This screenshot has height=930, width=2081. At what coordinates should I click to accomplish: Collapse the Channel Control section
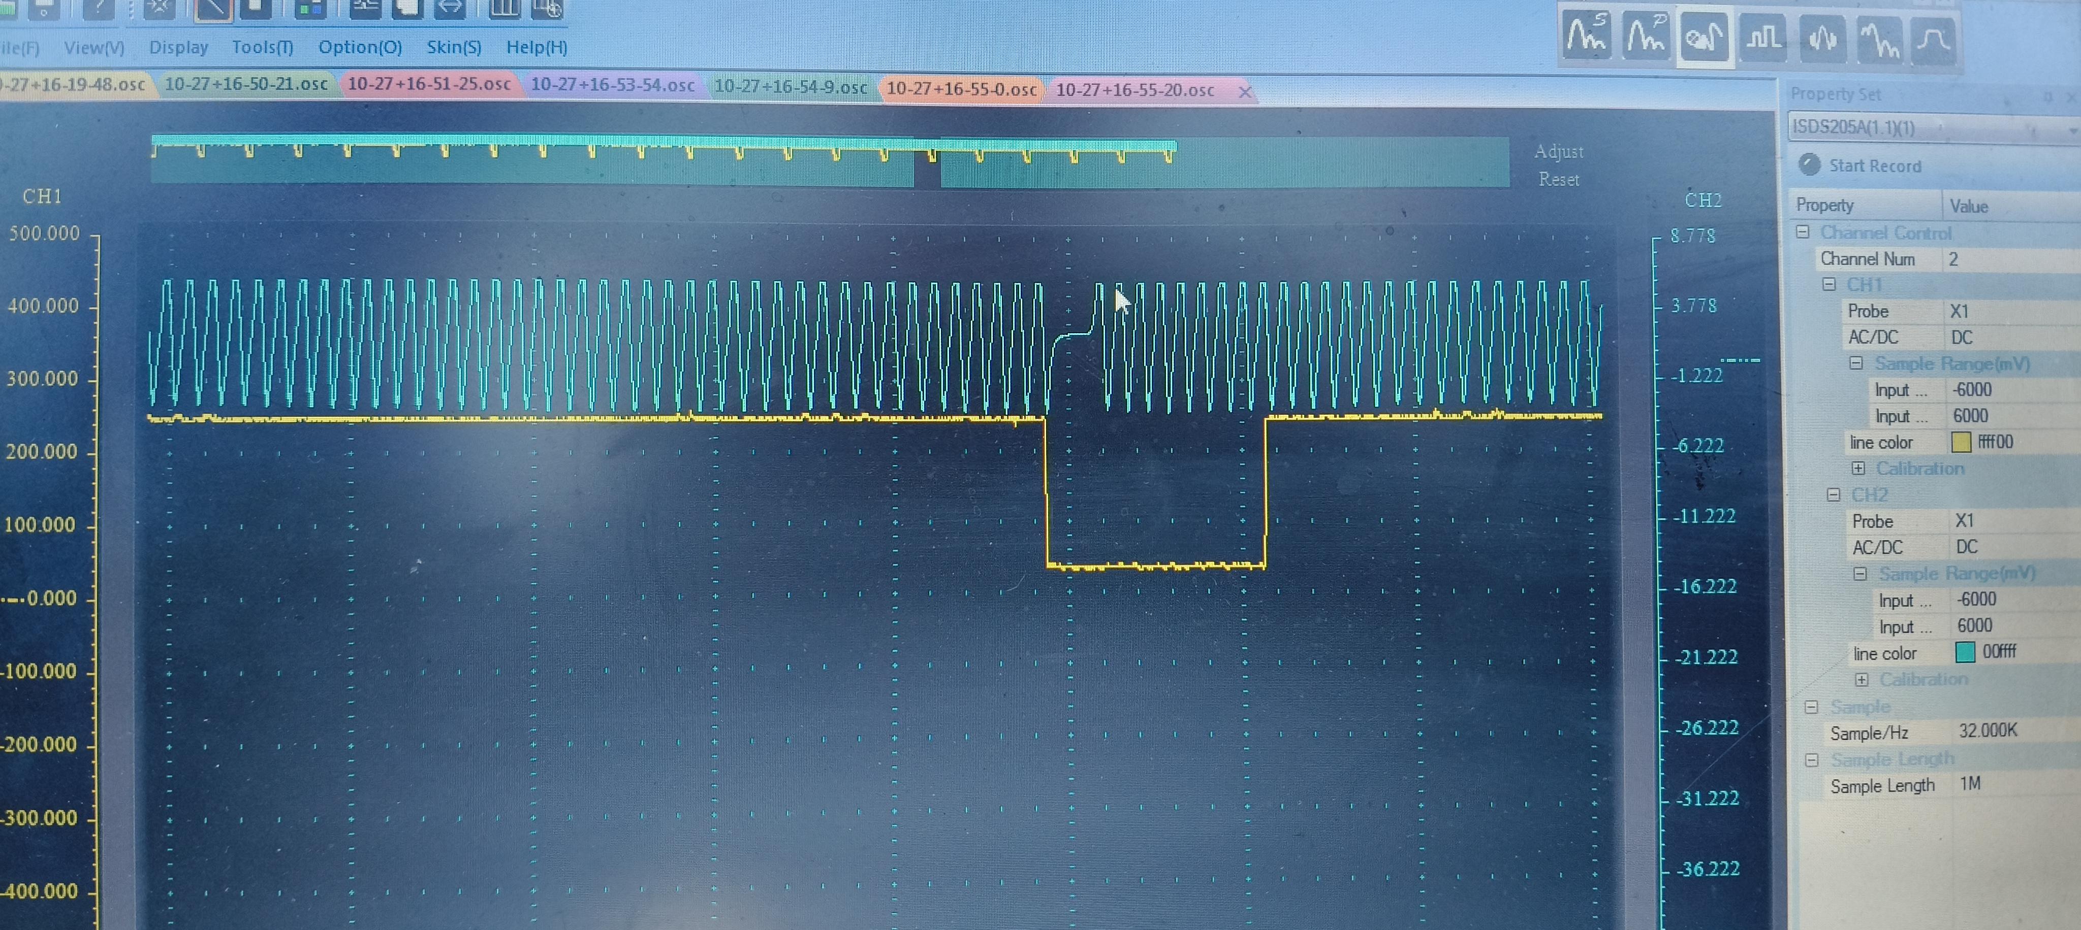pos(1802,233)
